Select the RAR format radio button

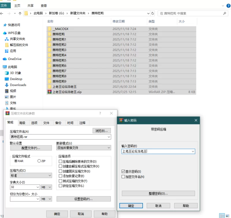pyautogui.click(x=16, y=161)
